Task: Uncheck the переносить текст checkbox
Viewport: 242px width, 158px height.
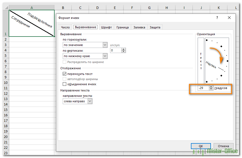Action: pyautogui.click(x=65, y=74)
